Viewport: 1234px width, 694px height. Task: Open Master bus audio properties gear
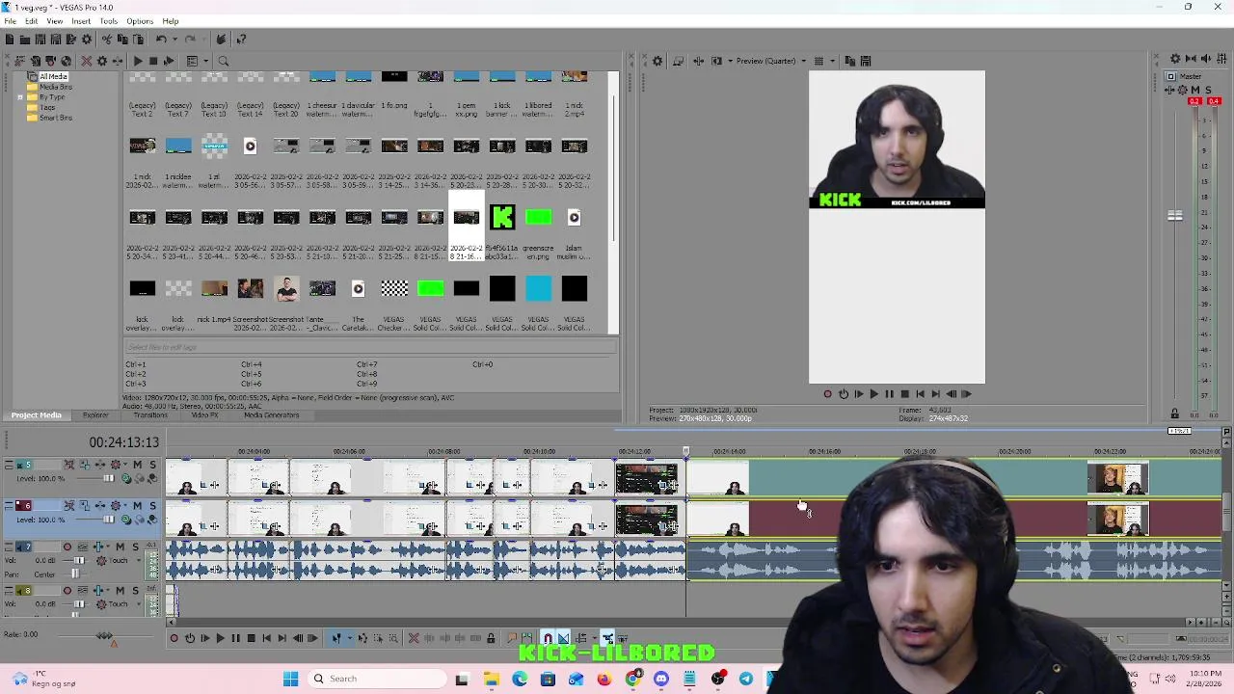pos(1175,59)
